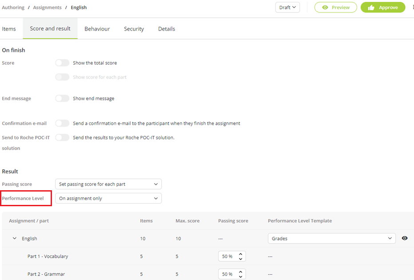This screenshot has height=280, width=414.
Task: Click the Assignments breadcrumb link
Action: pyautogui.click(x=47, y=8)
